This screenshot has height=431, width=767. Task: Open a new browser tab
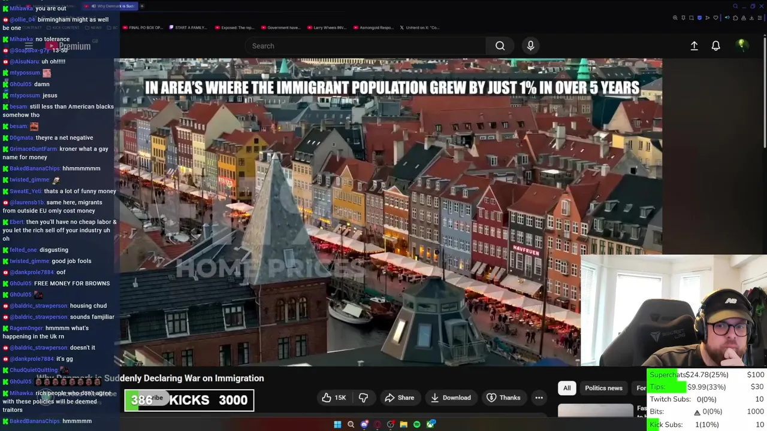click(142, 6)
